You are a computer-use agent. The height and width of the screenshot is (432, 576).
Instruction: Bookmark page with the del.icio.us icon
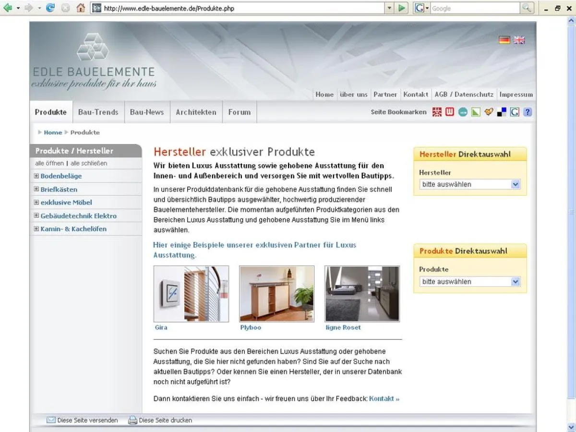[502, 112]
